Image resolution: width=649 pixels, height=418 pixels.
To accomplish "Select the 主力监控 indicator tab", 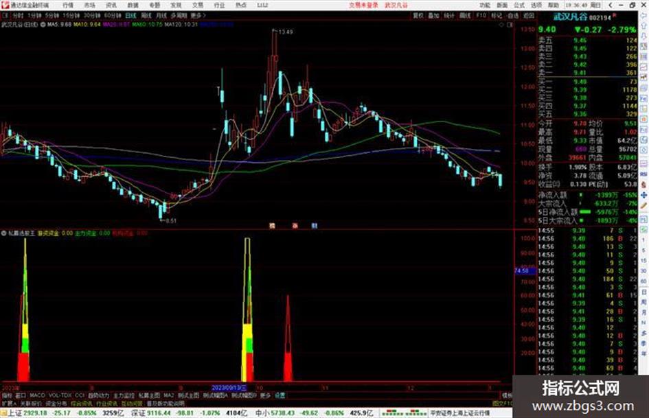I will (x=124, y=395).
